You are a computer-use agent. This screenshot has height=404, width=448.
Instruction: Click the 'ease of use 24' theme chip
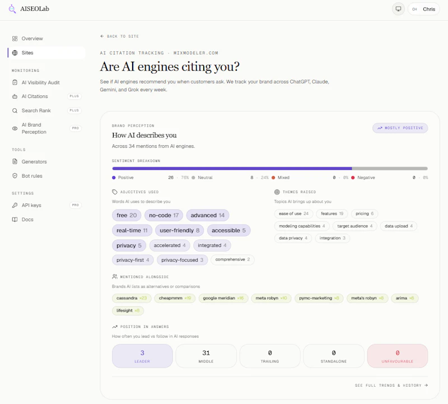[x=293, y=213]
